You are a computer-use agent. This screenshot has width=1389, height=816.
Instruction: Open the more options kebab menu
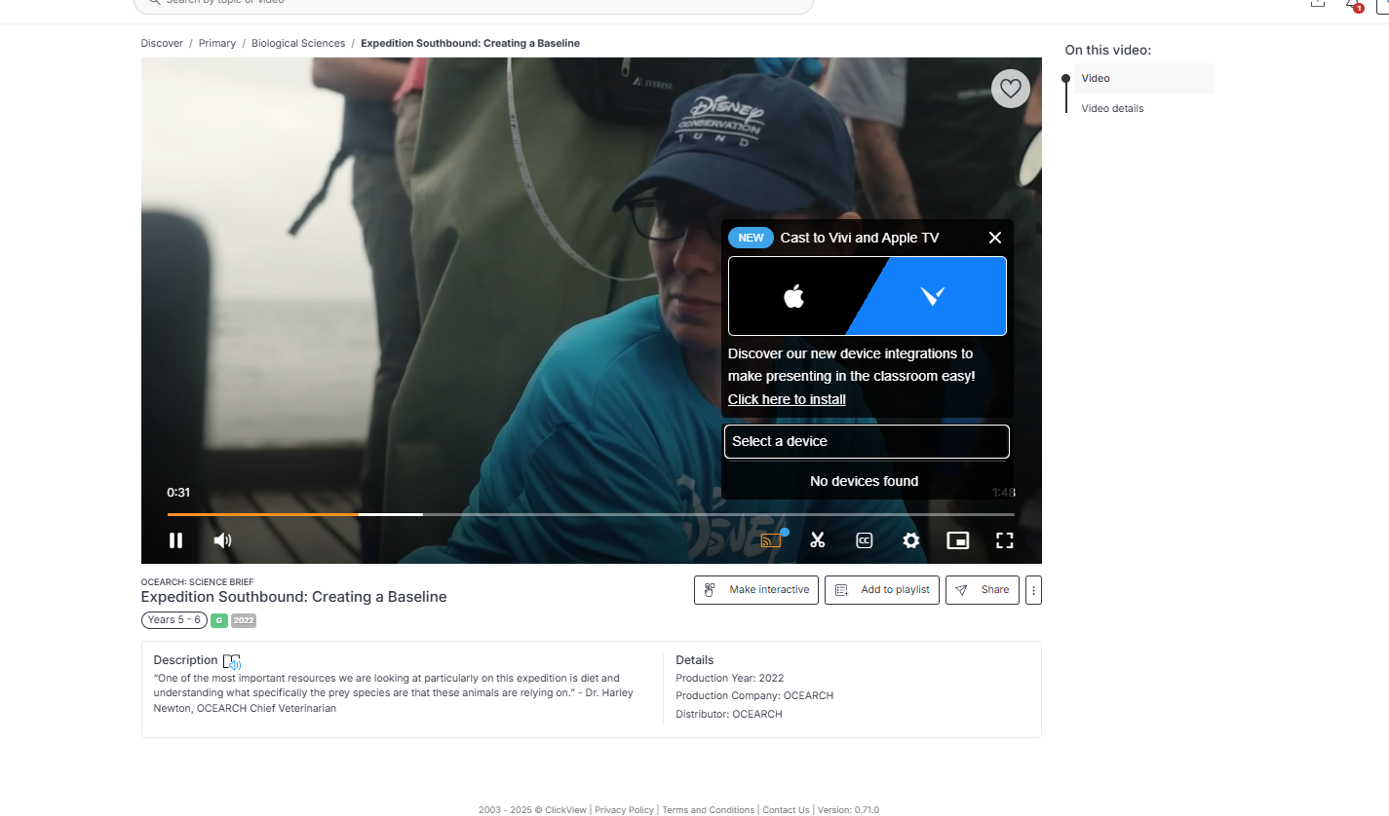coord(1034,590)
